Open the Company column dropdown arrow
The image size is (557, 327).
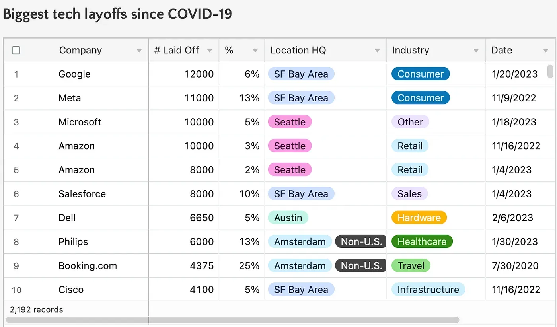[x=139, y=51]
